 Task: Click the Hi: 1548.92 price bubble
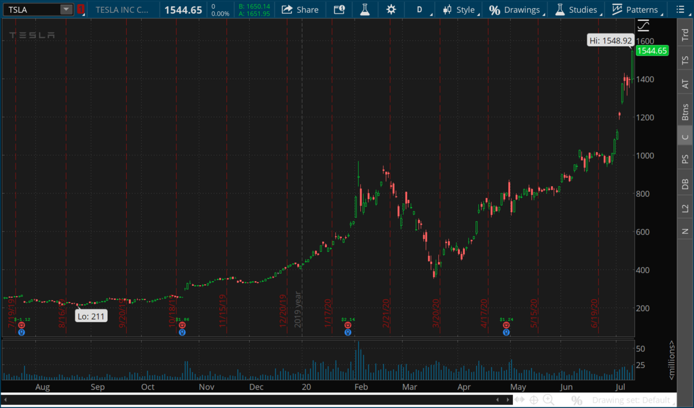tap(611, 41)
